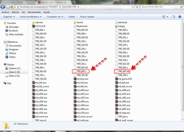Screen dimensions: 184x132
Task: Open the Sound folder
Action: tap(80, 22)
